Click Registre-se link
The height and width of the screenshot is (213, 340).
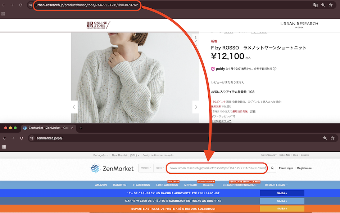[304, 168]
